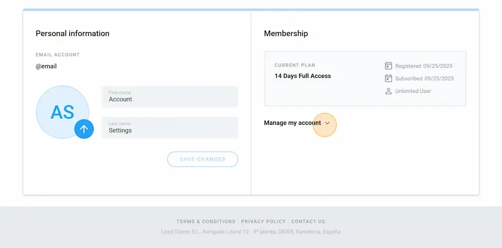This screenshot has height=248, width=502.
Task: Click the Unlimited User label
Action: pyautogui.click(x=413, y=91)
